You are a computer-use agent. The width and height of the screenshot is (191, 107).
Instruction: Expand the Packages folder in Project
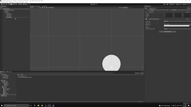1,96
